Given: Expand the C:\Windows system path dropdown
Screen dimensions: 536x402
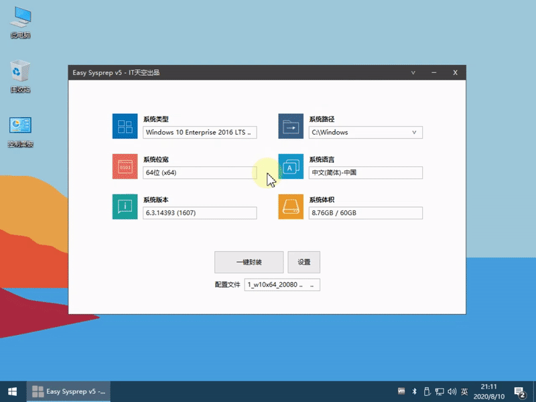Looking at the screenshot, I should [x=415, y=132].
